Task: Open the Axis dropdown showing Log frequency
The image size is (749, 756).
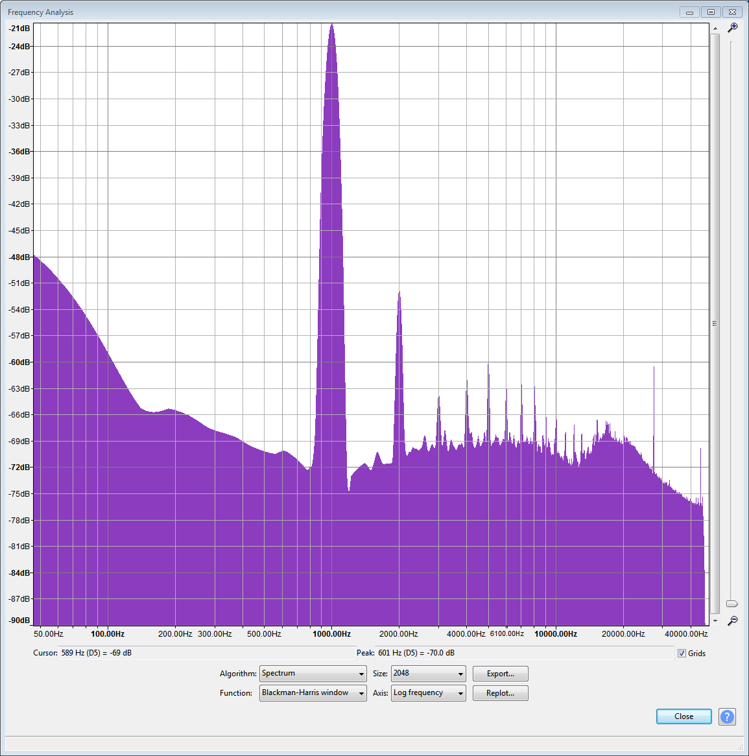Action: pos(428,693)
